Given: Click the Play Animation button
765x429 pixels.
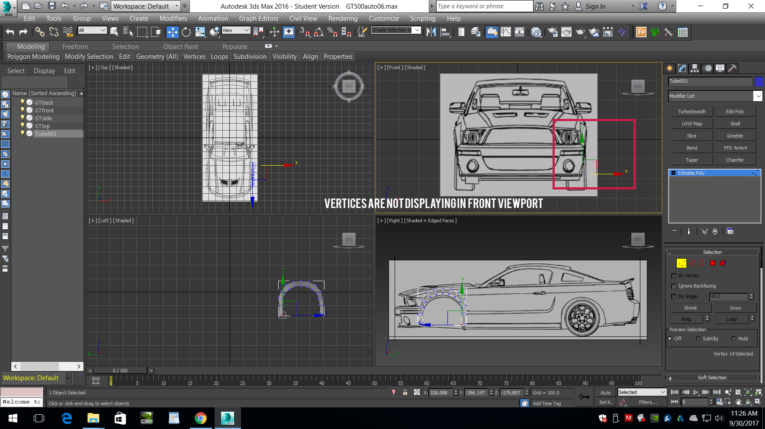Looking at the screenshot, I should point(696,392).
